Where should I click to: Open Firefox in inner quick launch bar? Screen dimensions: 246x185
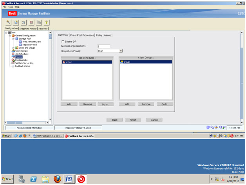pyautogui.click(x=25, y=136)
